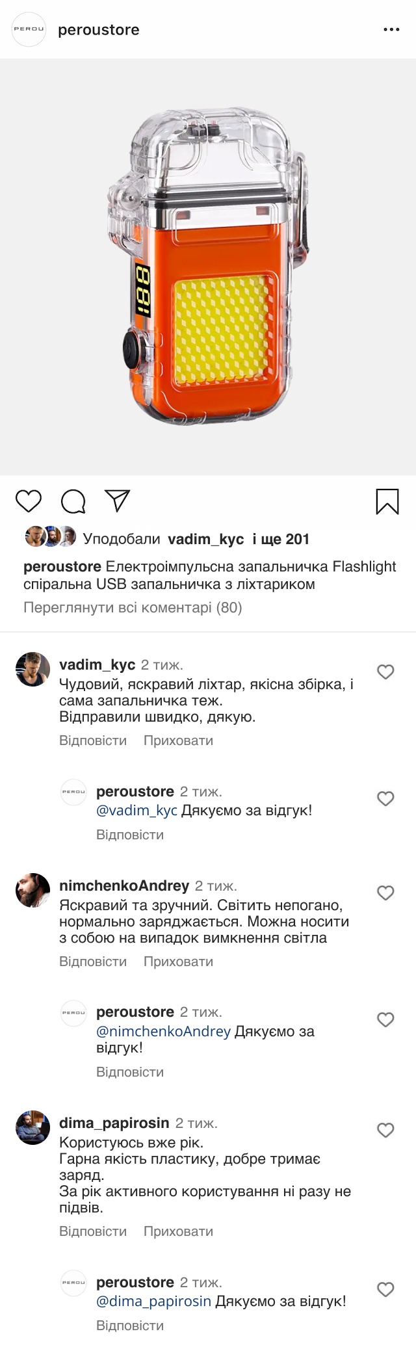This screenshot has width=416, height=1349.
Task: Like nimchenkoAndrey's comment with the heart icon
Action: point(385,893)
